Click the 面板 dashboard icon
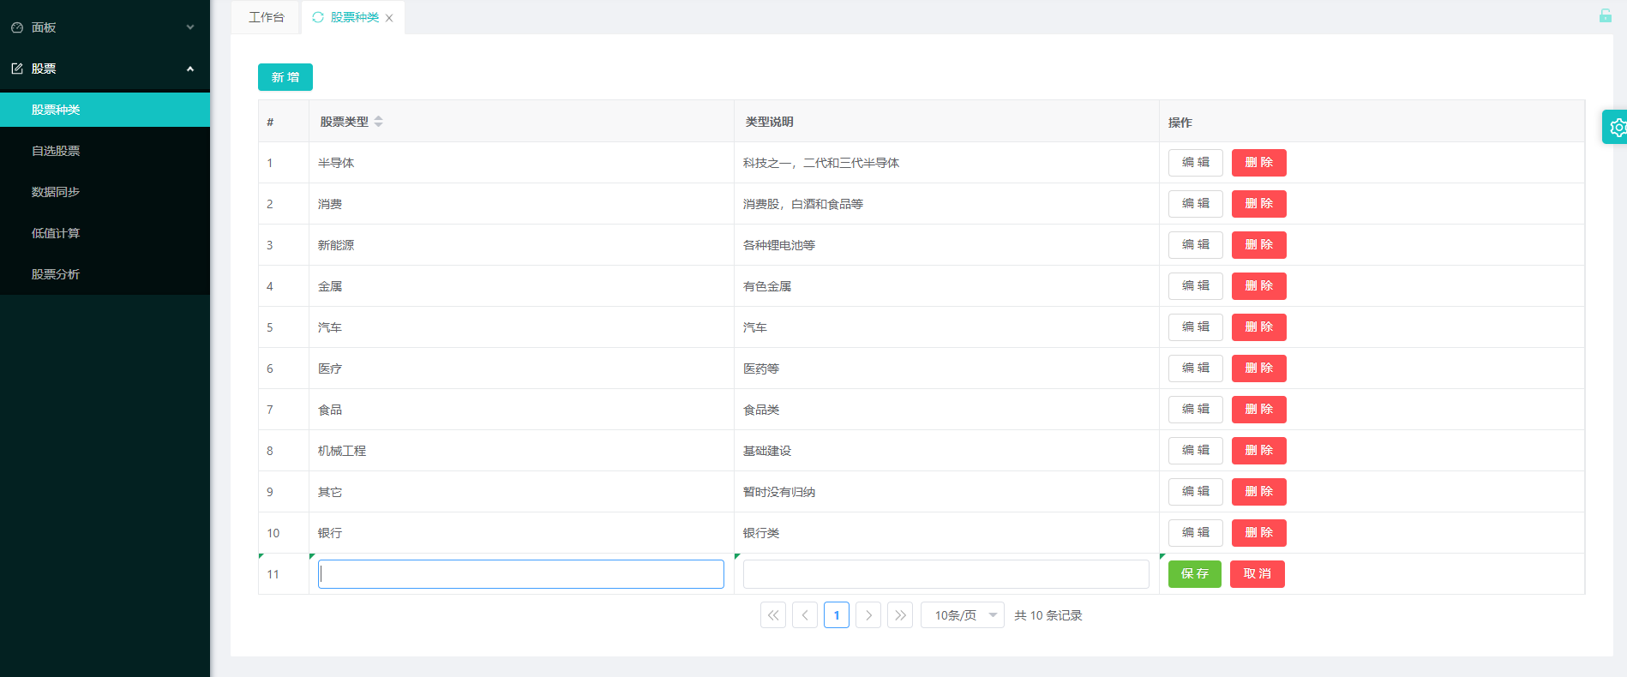 pyautogui.click(x=17, y=27)
